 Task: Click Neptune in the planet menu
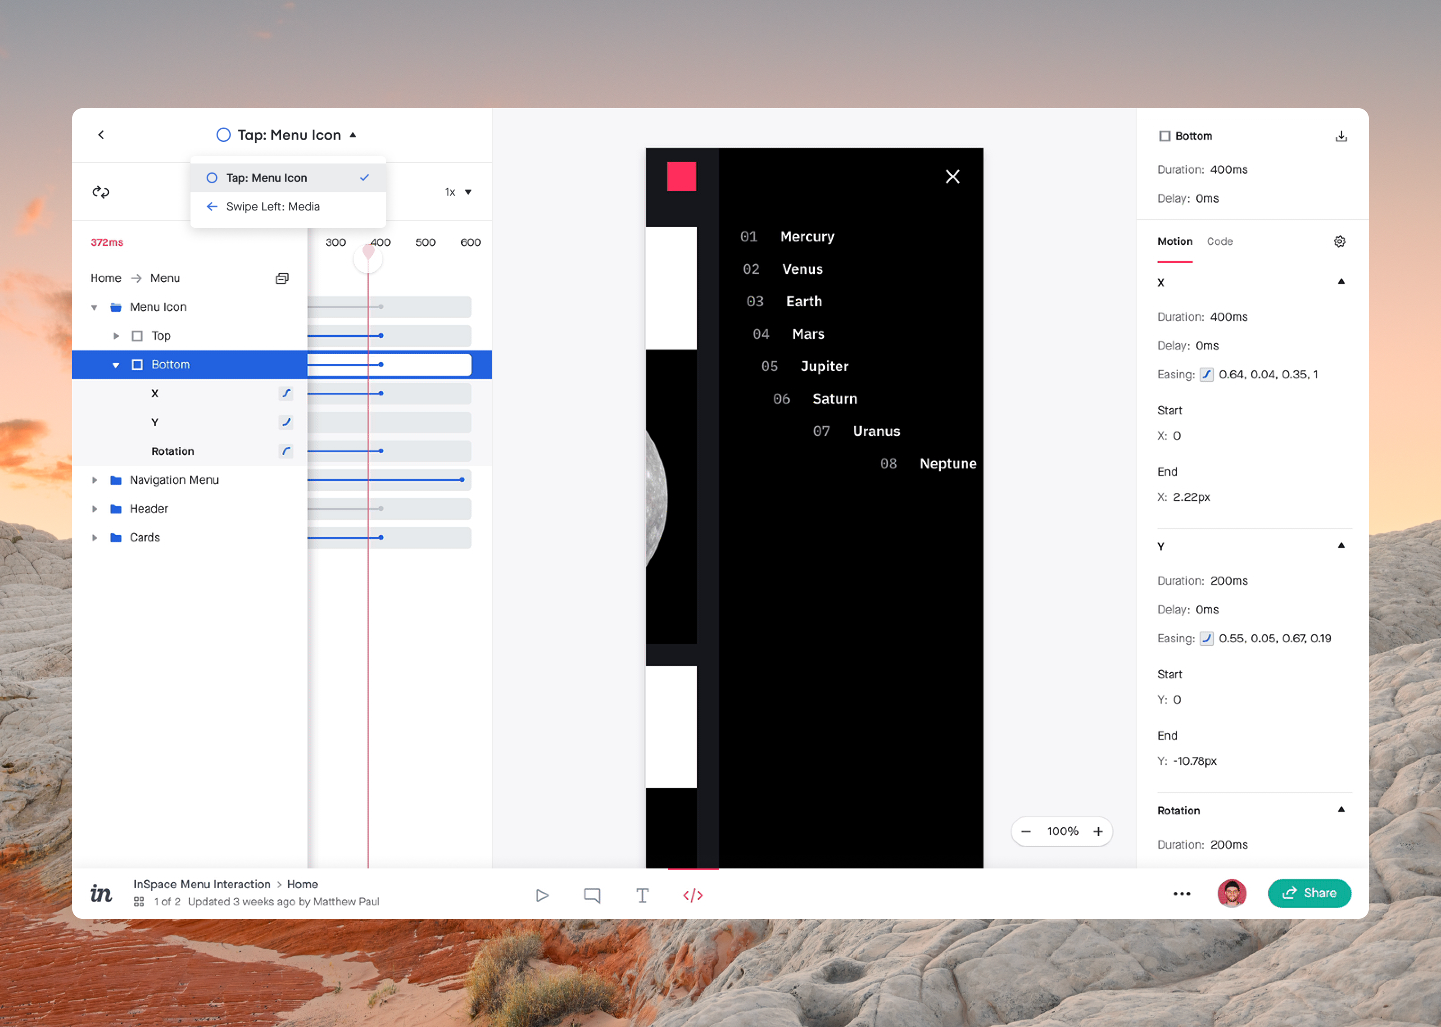point(948,464)
